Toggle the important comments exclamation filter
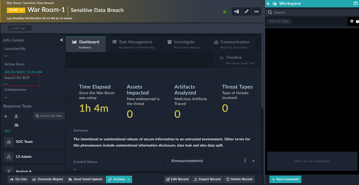The image size is (359, 185). 357,21
